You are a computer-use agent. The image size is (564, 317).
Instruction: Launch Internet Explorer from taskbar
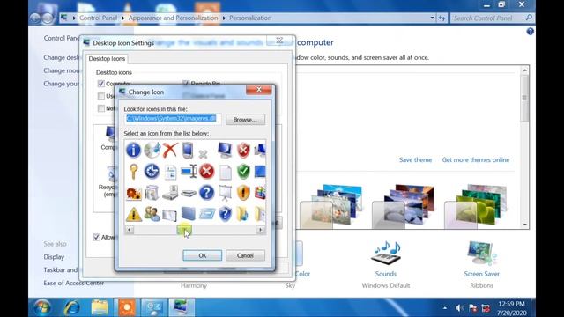pos(71,307)
